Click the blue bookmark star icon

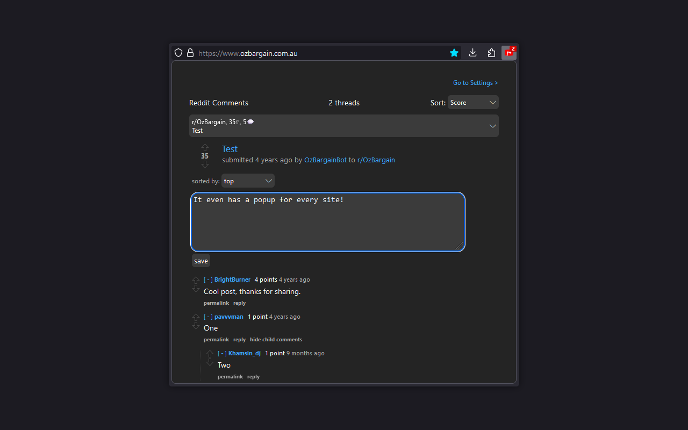[454, 53]
